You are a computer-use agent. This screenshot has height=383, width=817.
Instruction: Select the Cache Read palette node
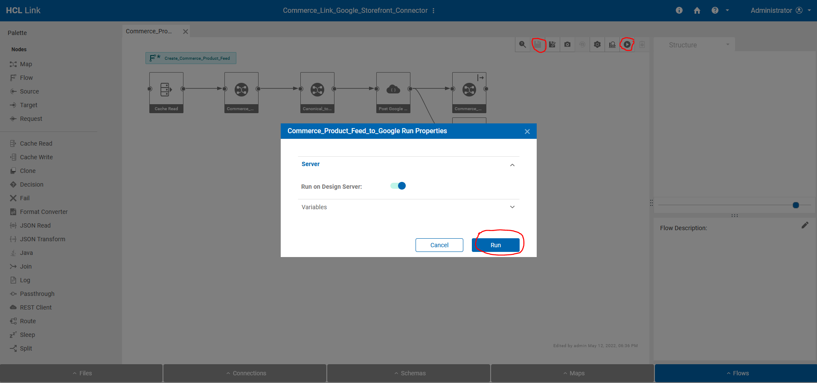click(x=31, y=143)
